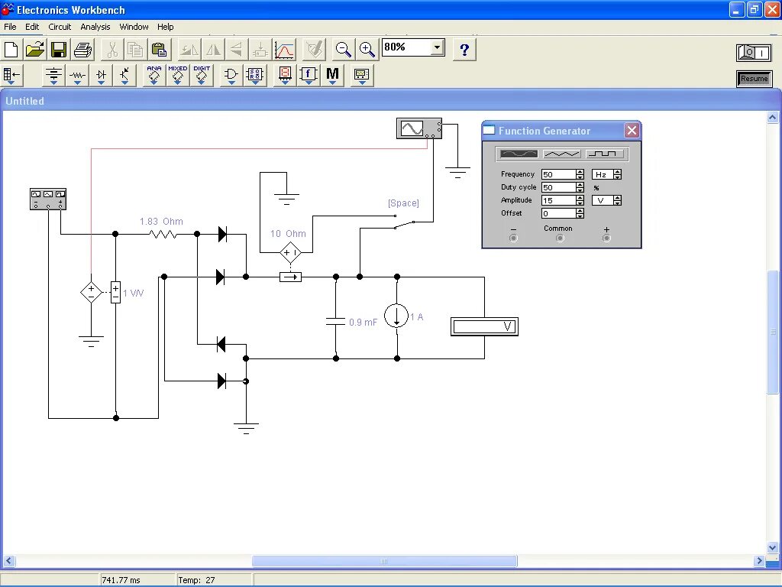Select square waveform in Function Generator

tap(605, 154)
